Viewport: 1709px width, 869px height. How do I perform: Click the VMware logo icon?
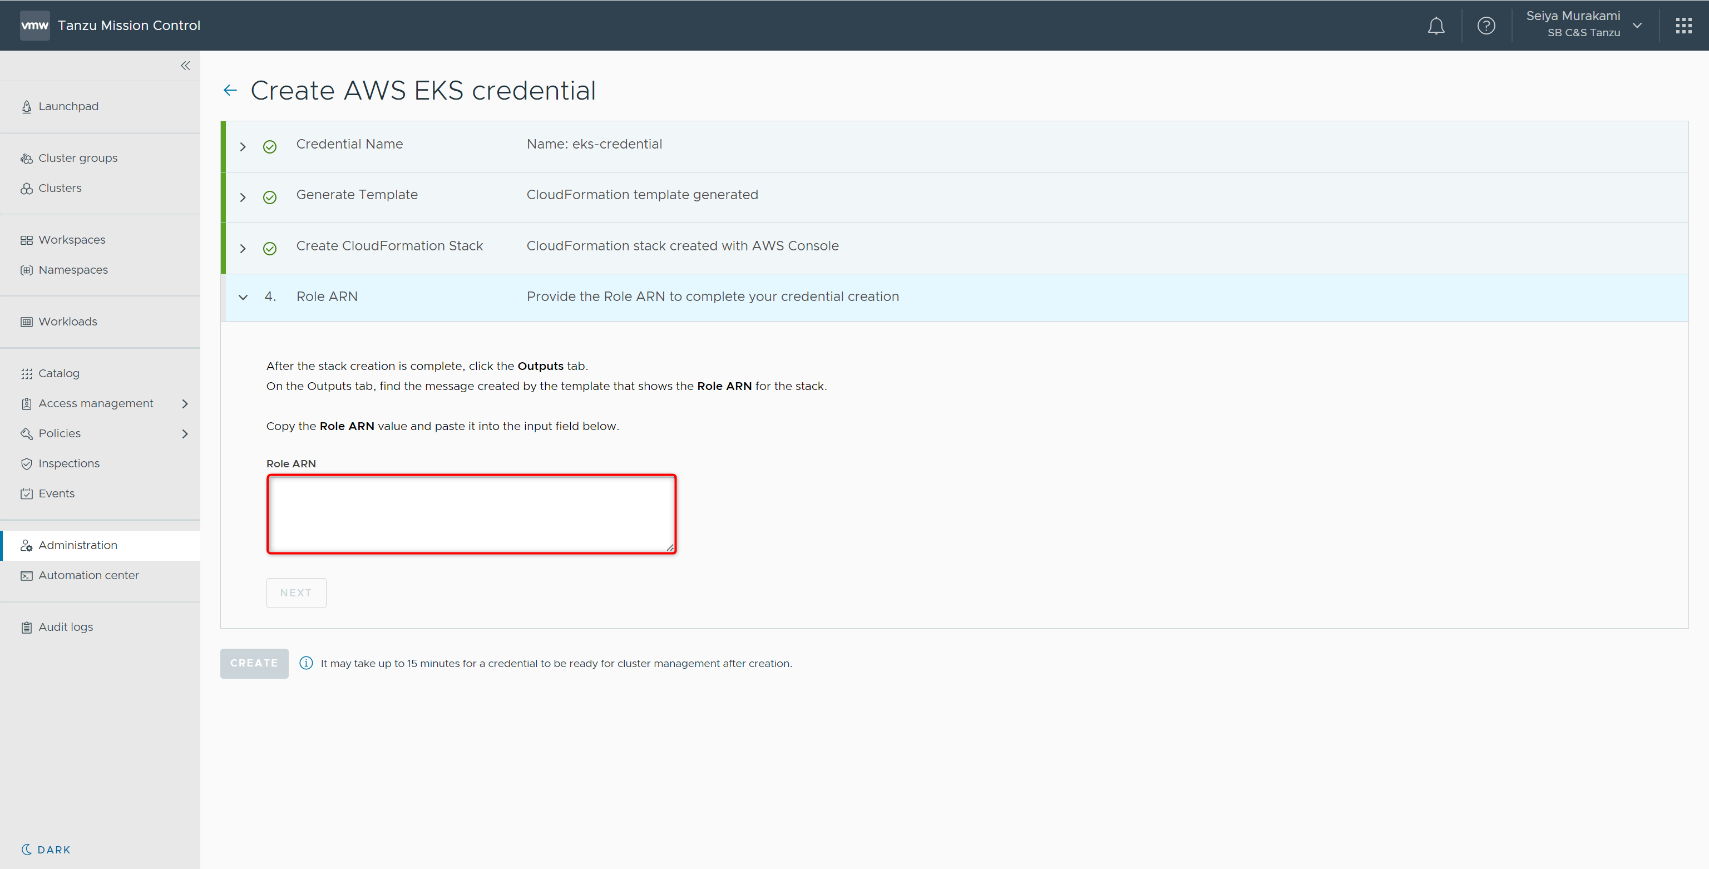coord(34,26)
